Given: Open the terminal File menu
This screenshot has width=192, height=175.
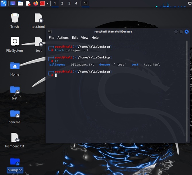Looking at the screenshot, I should [x=51, y=38].
